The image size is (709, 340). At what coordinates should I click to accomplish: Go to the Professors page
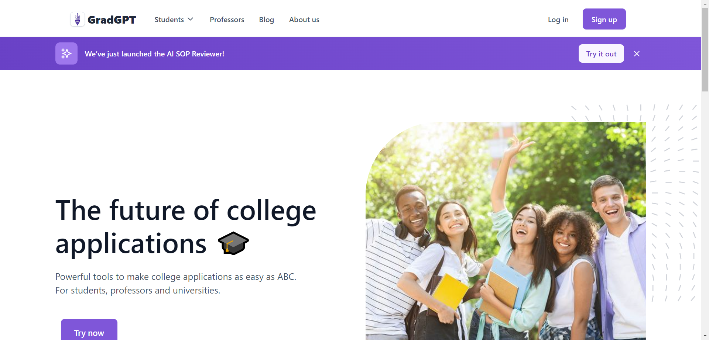coord(227,20)
